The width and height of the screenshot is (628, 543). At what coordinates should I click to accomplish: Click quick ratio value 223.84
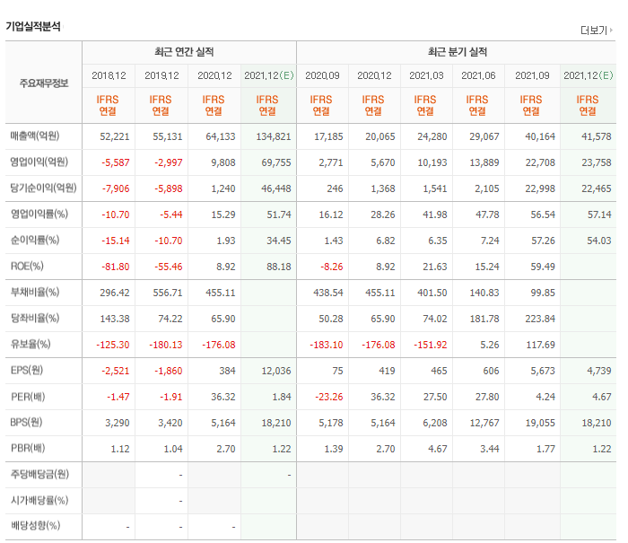(x=540, y=319)
